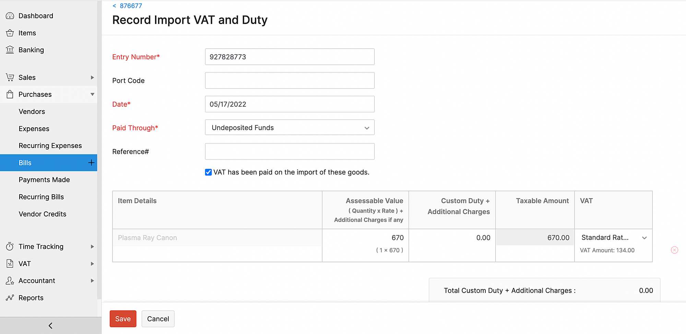Open the Accountant icon
686x334 pixels.
[x=9, y=280]
